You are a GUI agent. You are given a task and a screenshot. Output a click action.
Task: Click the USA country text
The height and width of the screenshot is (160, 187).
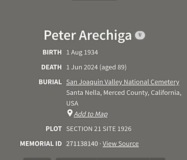point(72,103)
